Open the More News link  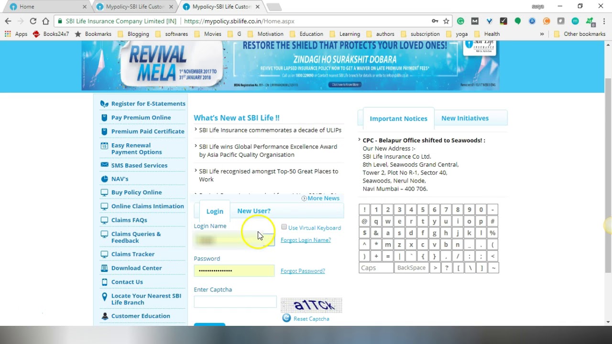pos(323,198)
